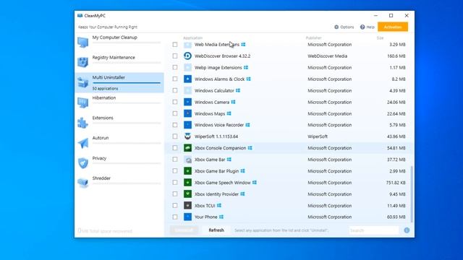Click the Shredder icon in sidebar
This screenshot has height=260, width=463.
[83, 183]
